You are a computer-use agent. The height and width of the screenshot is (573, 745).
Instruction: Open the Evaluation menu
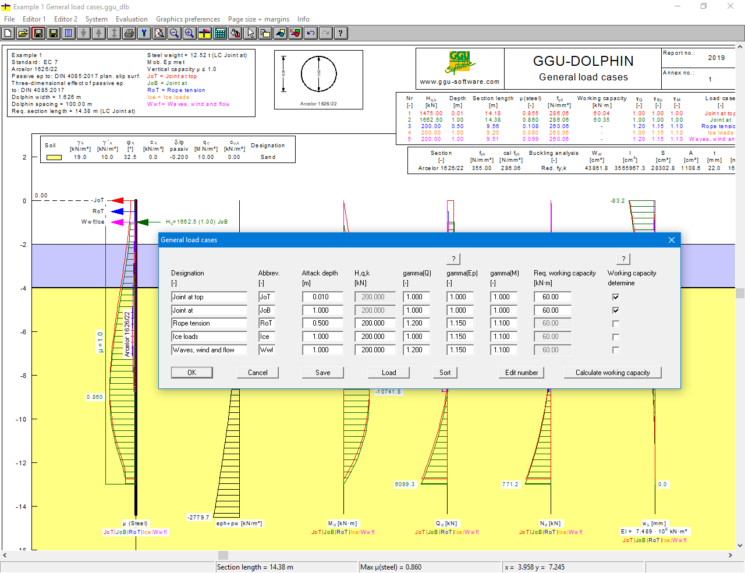coord(132,19)
